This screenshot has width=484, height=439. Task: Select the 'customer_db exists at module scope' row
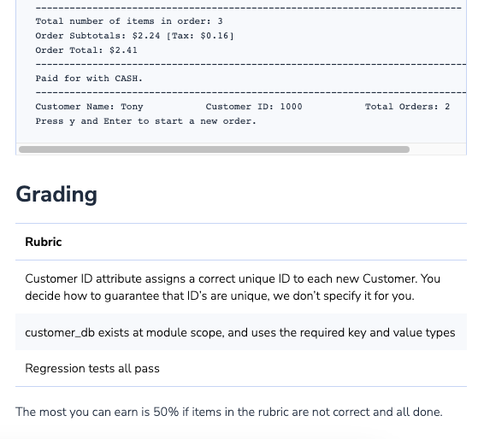point(241,332)
